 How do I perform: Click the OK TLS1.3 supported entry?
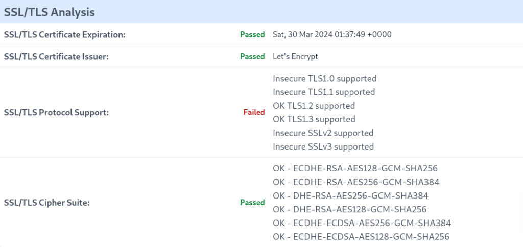click(x=314, y=119)
